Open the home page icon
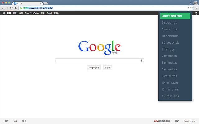 point(16,8)
